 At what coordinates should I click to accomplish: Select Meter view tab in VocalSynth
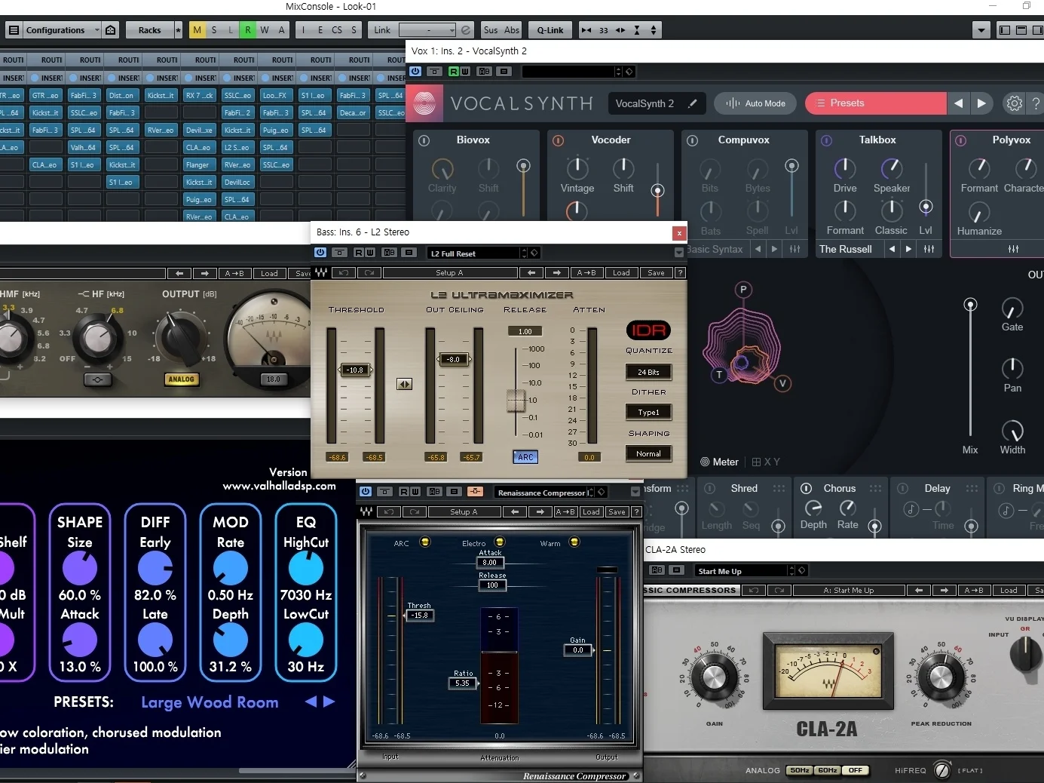click(719, 462)
